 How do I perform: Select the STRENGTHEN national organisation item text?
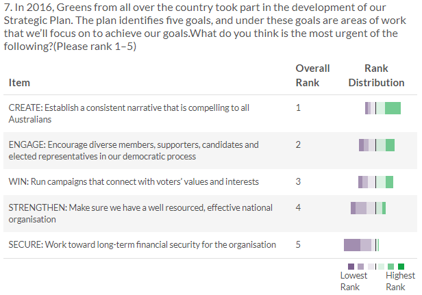tap(140, 213)
